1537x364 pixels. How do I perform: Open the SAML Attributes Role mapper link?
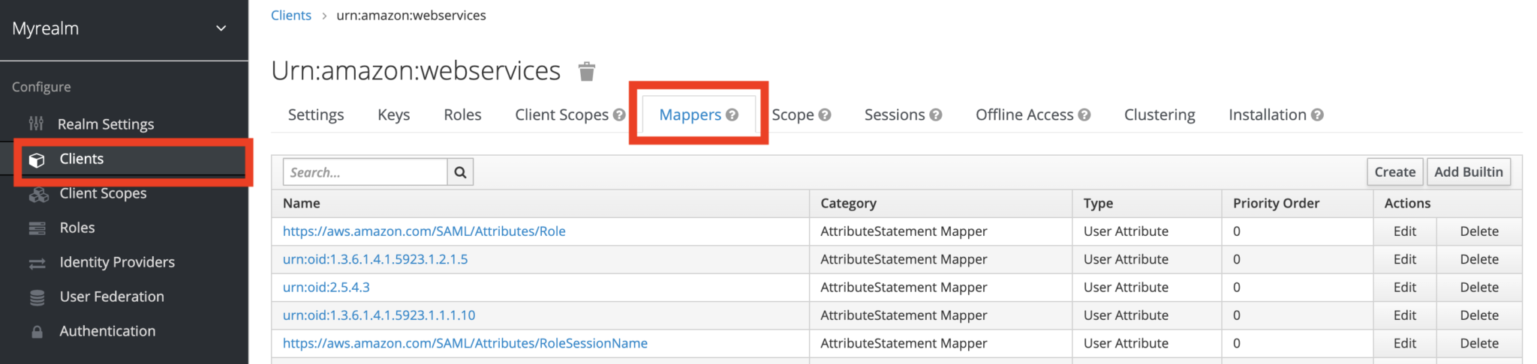point(424,231)
